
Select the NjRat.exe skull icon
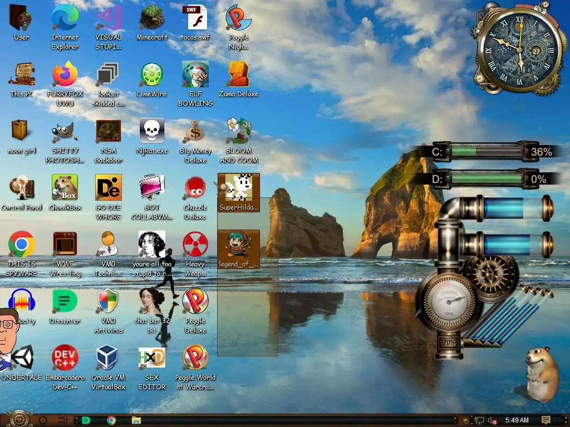point(152,137)
